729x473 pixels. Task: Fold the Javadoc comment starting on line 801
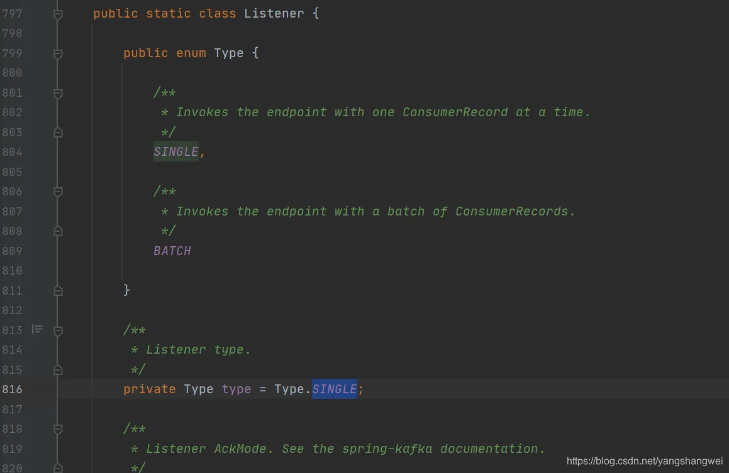click(x=58, y=94)
